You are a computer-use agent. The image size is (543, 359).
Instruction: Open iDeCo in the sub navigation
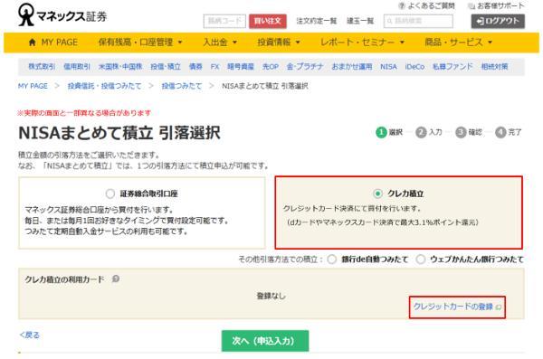tap(414, 67)
